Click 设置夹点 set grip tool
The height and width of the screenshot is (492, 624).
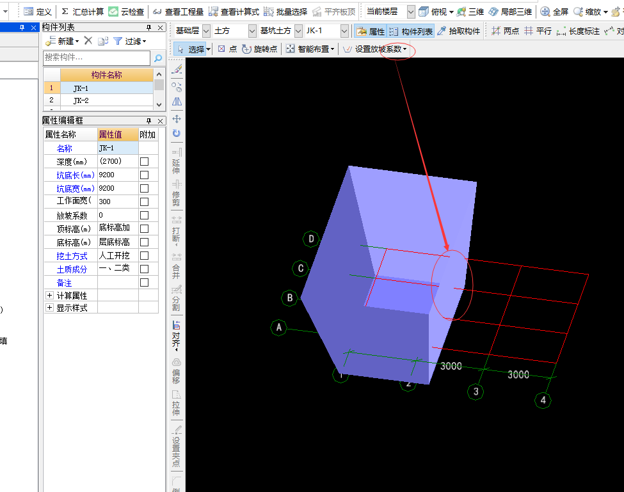176,446
